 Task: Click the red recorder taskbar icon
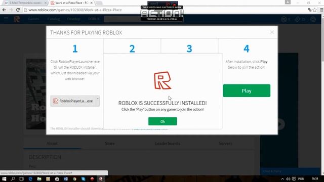(x=92, y=178)
